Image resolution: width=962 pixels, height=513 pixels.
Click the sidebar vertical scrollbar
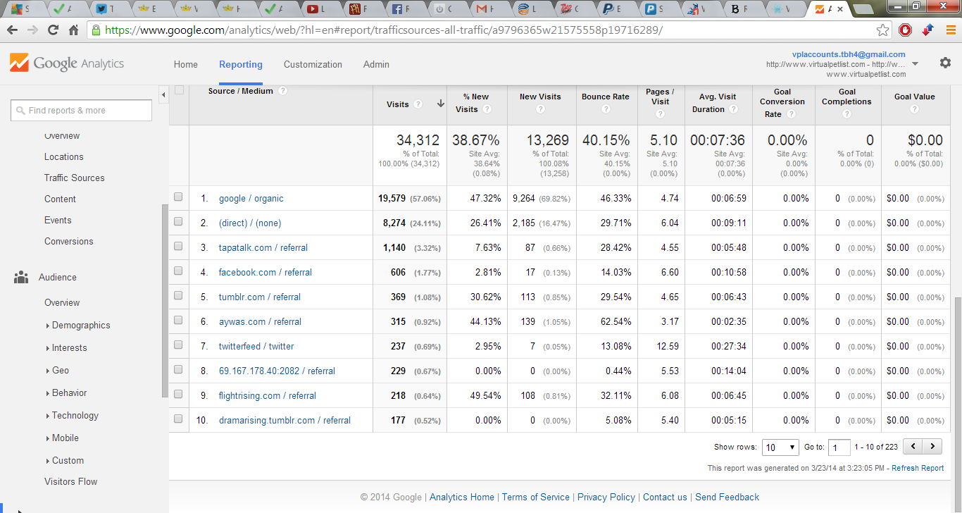point(165,299)
